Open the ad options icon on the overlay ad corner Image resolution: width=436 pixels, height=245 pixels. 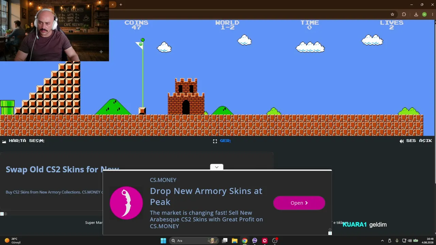click(x=330, y=233)
